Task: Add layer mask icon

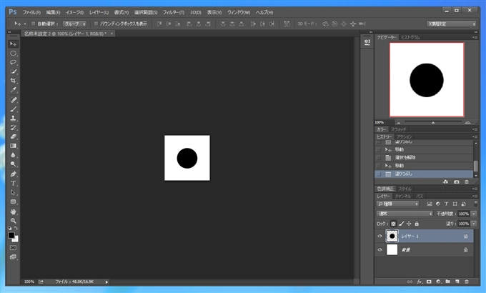Action: 429,282
